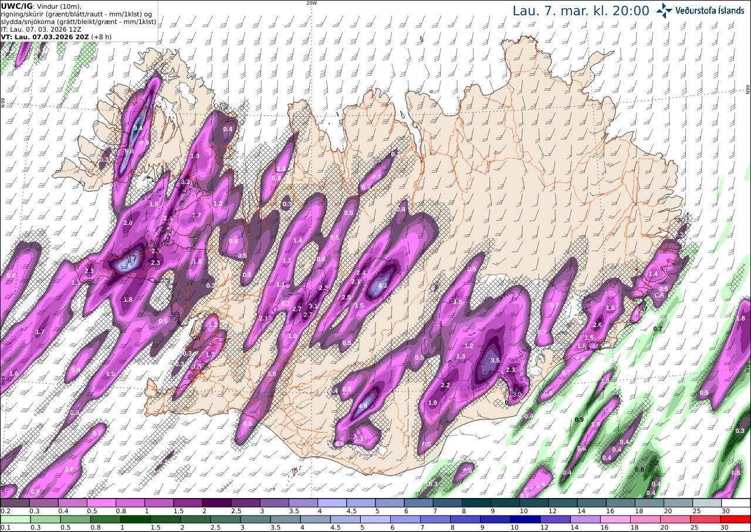The height and width of the screenshot is (532, 751).
Task: Click the 'VT: Lau. 07.03.2026 20Z' valid time line
Action: click(x=45, y=36)
